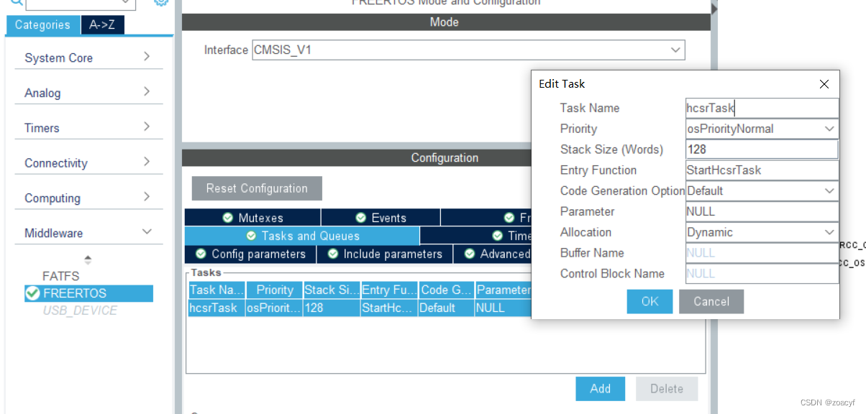The width and height of the screenshot is (866, 414).
Task: Select FREERTOS under Middleware
Action: [x=88, y=293]
